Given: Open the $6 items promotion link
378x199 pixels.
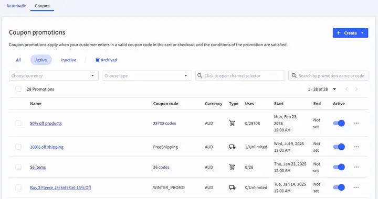Looking at the screenshot, I should pyautogui.click(x=38, y=167).
